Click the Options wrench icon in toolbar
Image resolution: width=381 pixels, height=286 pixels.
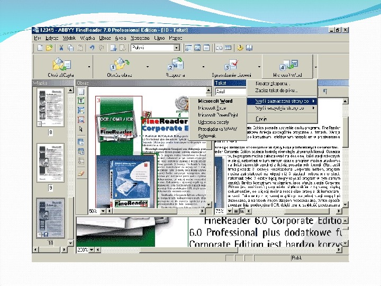(x=240, y=48)
